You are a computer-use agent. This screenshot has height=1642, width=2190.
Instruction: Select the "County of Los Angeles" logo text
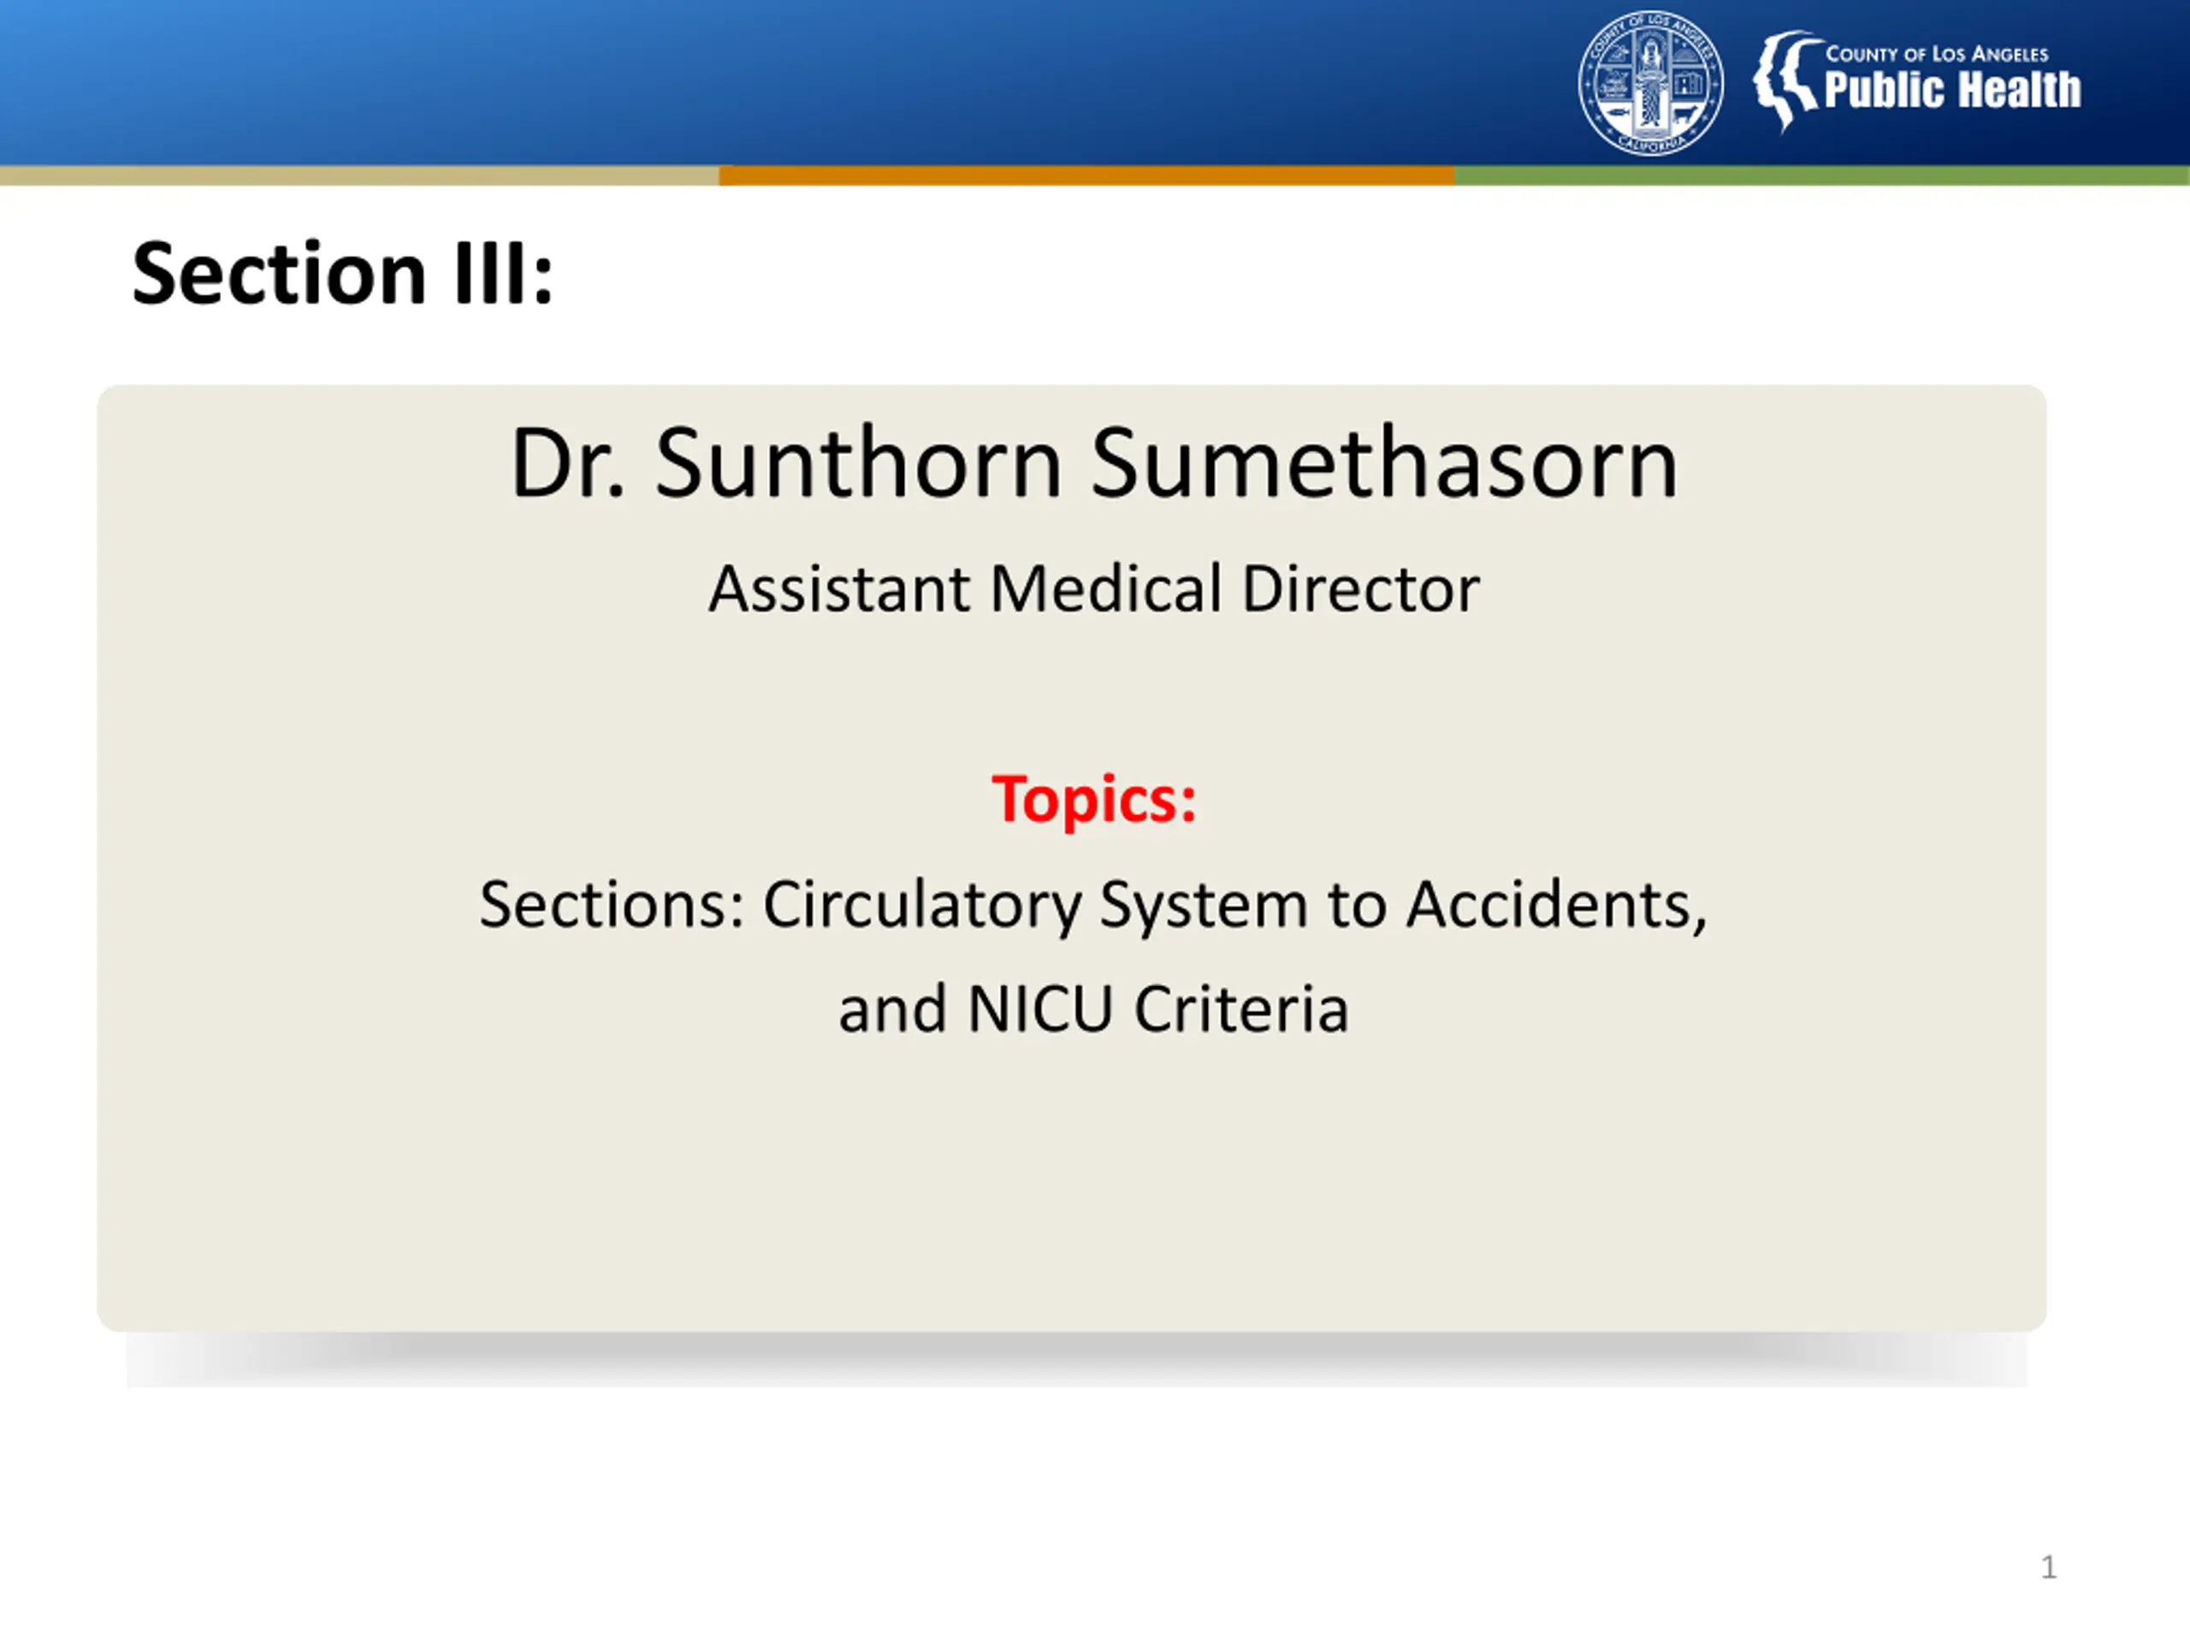tap(1937, 55)
